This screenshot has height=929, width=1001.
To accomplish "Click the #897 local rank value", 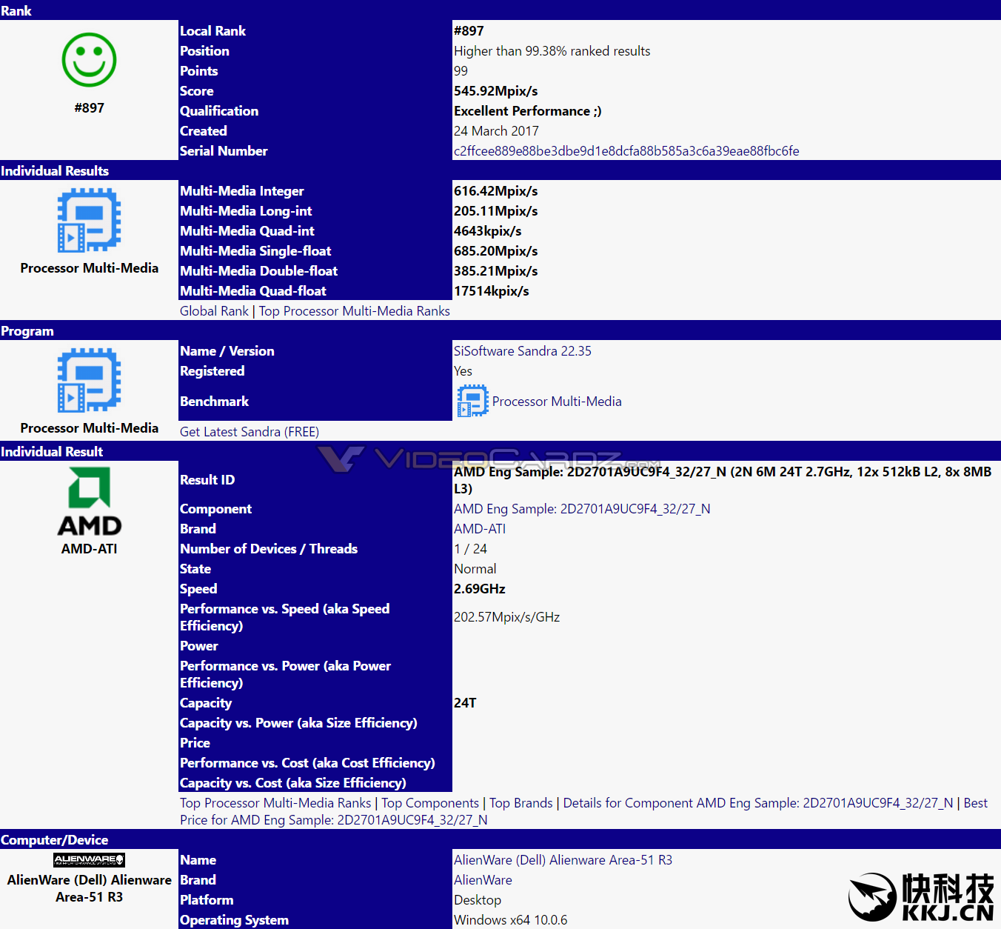I will (469, 31).
